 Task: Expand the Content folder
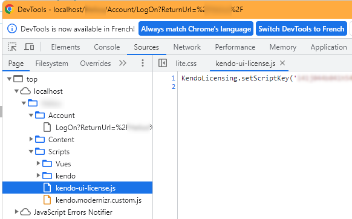point(31,139)
